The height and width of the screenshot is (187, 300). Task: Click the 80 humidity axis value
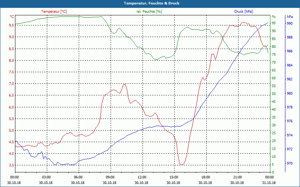pos(274,47)
